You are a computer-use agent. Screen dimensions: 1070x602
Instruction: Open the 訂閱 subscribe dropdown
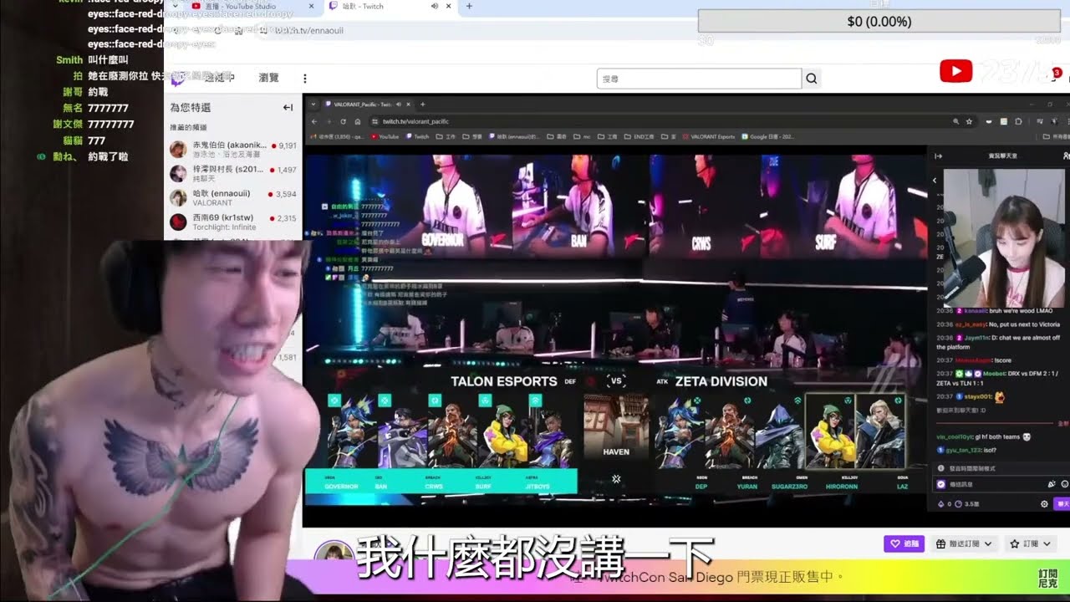pos(1030,543)
